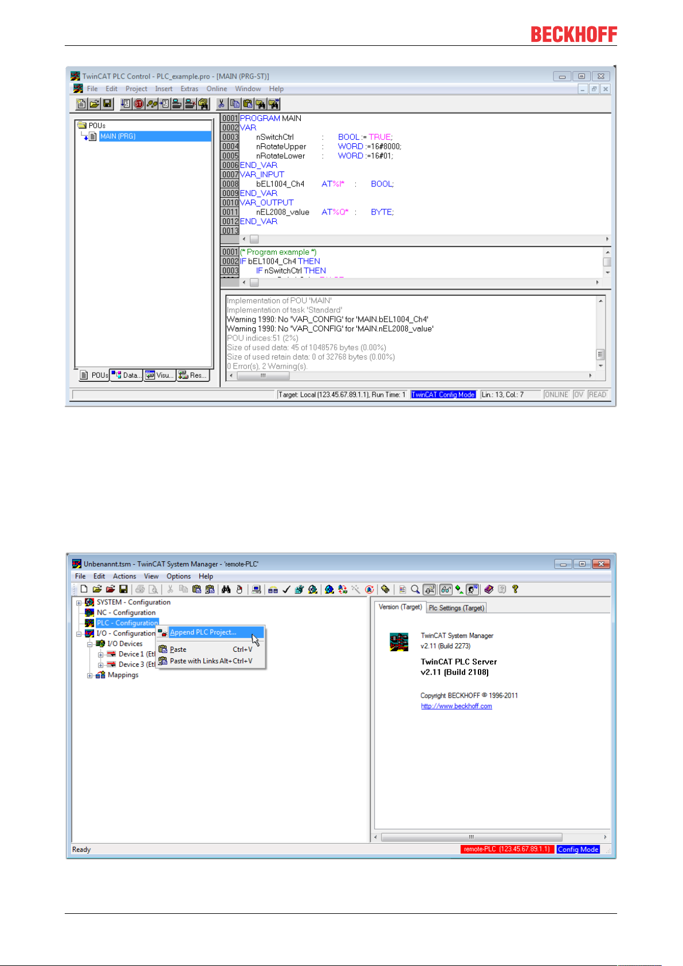
Task: Switch to the Res... resources tab
Action: click(x=193, y=375)
